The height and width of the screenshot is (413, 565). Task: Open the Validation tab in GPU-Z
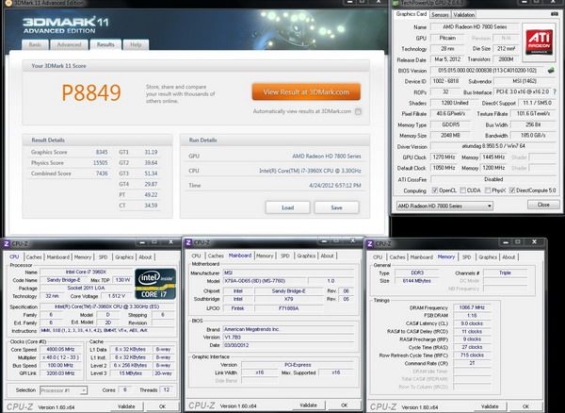(463, 15)
